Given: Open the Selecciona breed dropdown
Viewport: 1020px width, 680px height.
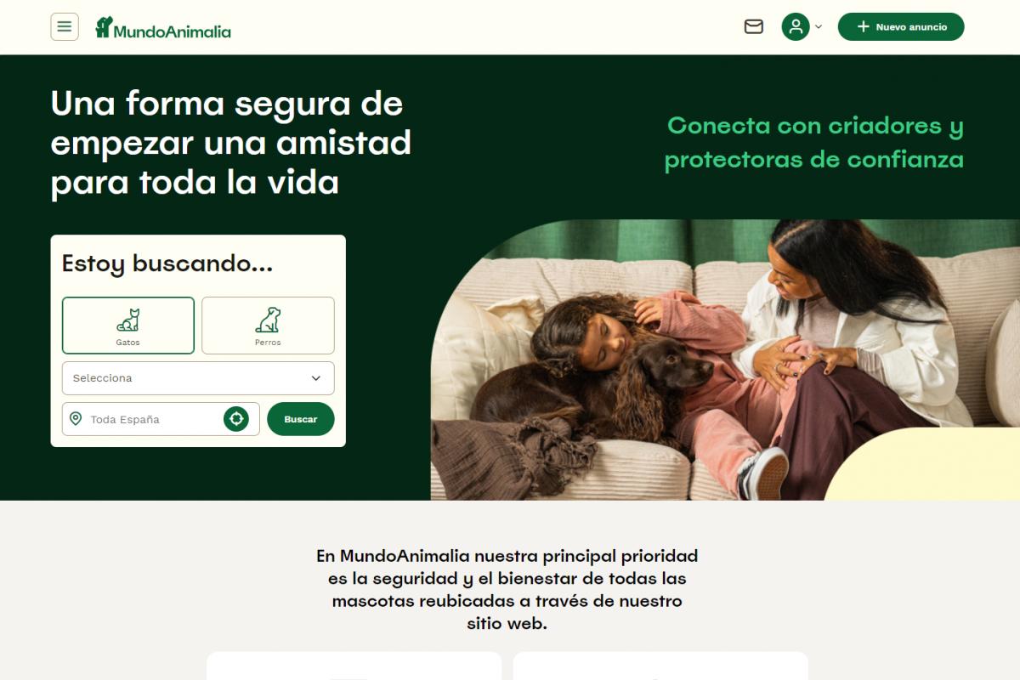Looking at the screenshot, I should tap(198, 378).
